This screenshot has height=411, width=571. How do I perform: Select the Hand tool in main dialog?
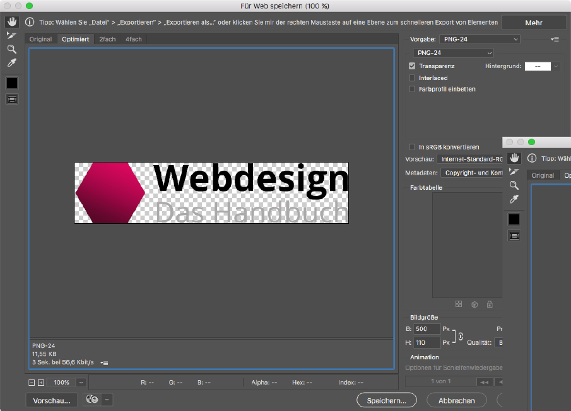click(x=12, y=22)
